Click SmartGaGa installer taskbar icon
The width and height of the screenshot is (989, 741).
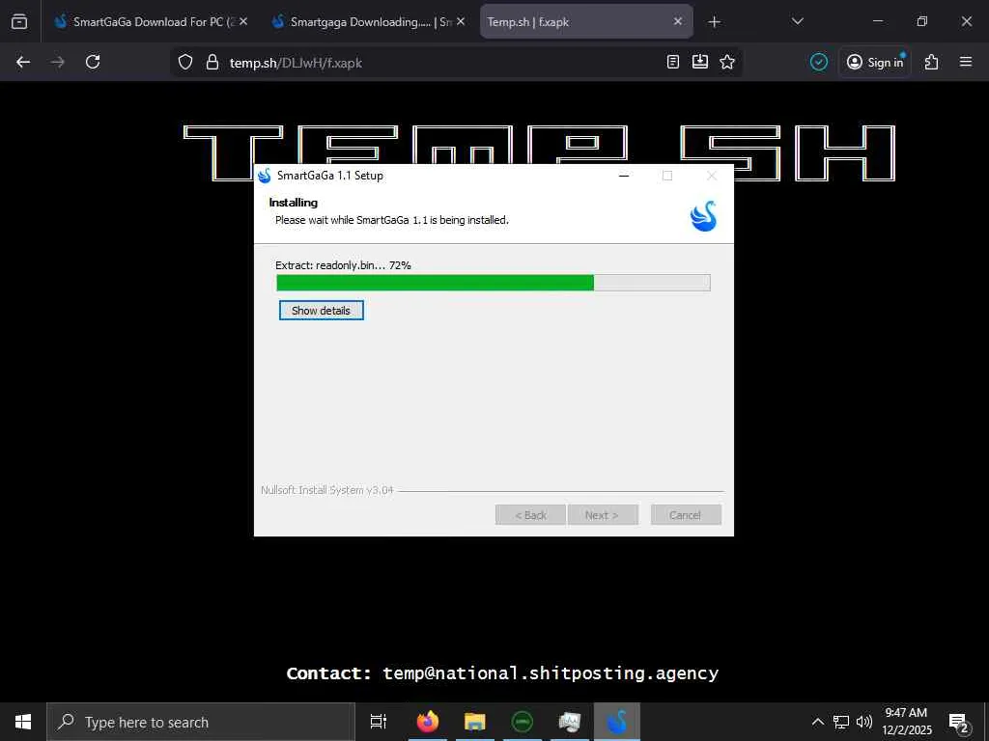[617, 722]
